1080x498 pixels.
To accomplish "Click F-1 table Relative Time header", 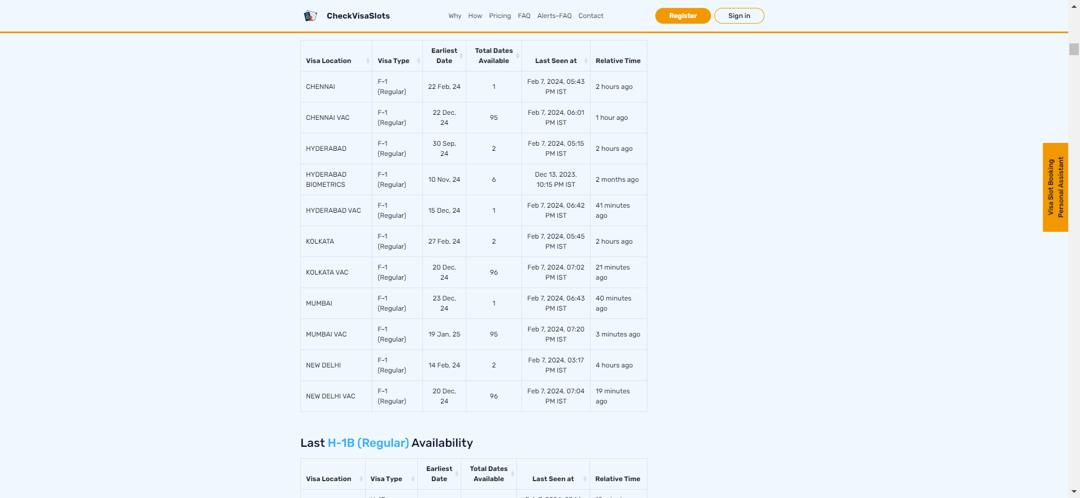I will click(618, 56).
